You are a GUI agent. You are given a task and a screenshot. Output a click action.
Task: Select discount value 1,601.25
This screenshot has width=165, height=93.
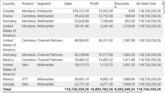[129, 65]
